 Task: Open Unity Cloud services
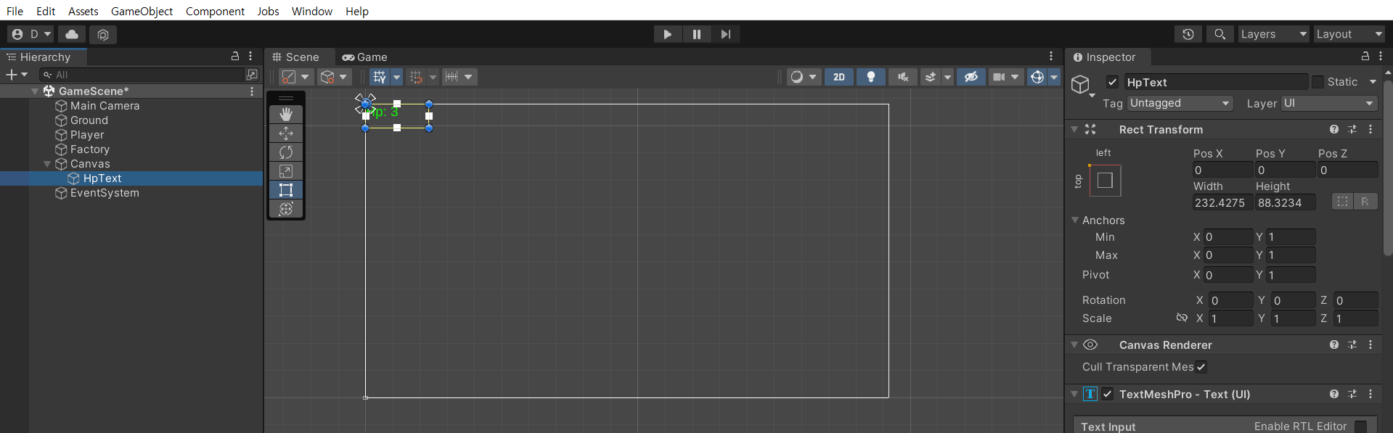pyautogui.click(x=72, y=34)
